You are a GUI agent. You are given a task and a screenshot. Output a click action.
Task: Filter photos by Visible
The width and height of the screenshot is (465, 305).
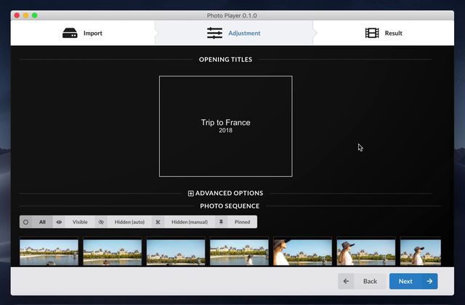click(80, 222)
